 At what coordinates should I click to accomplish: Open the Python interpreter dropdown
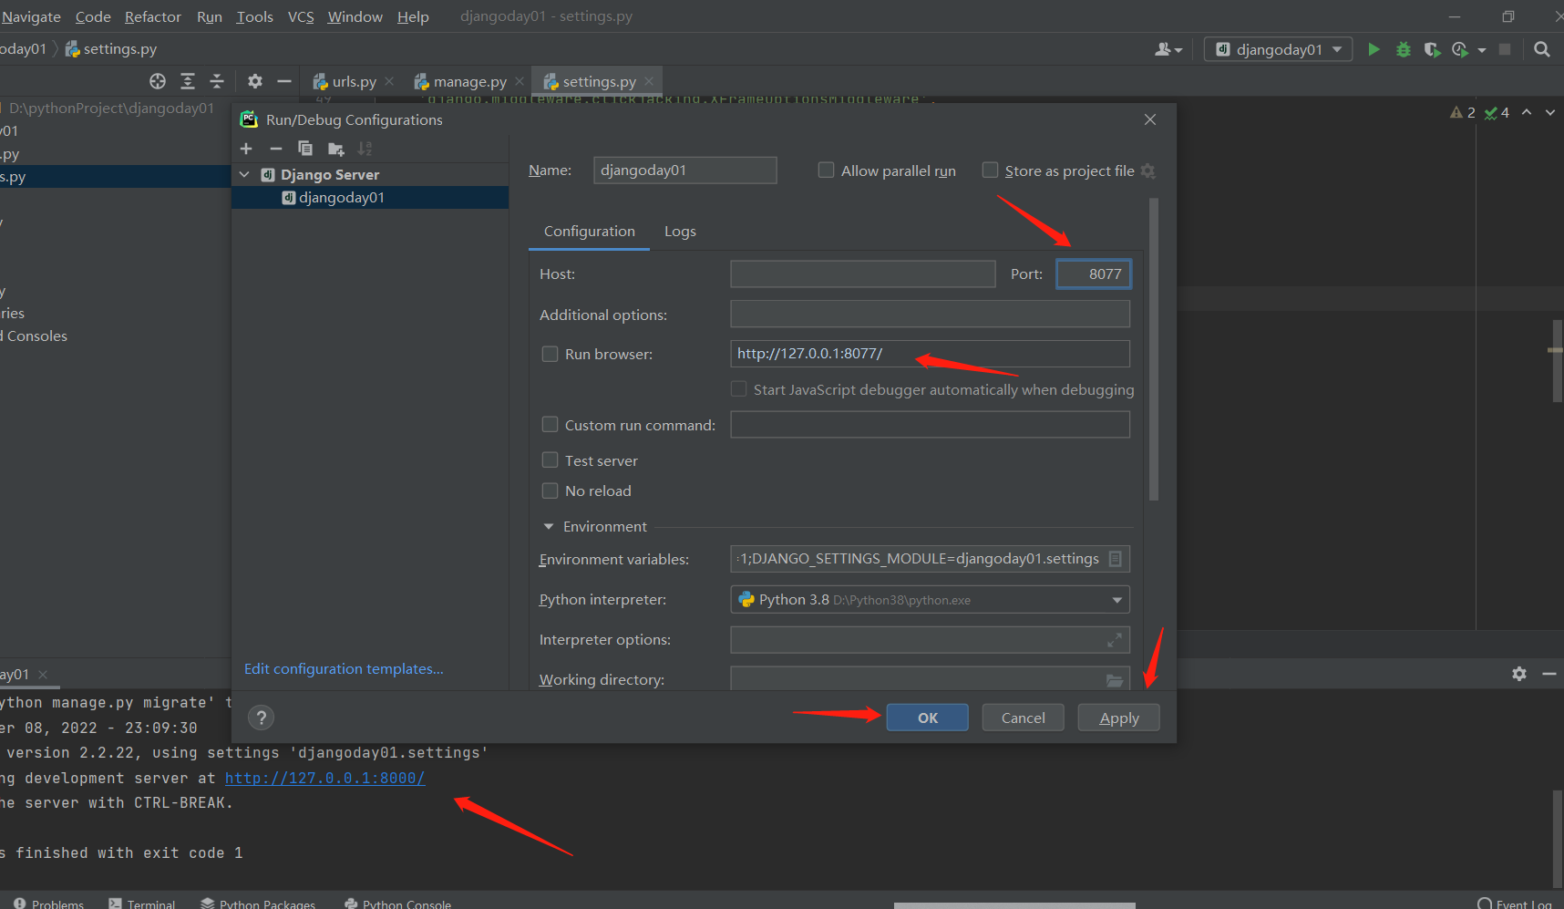[930, 600]
